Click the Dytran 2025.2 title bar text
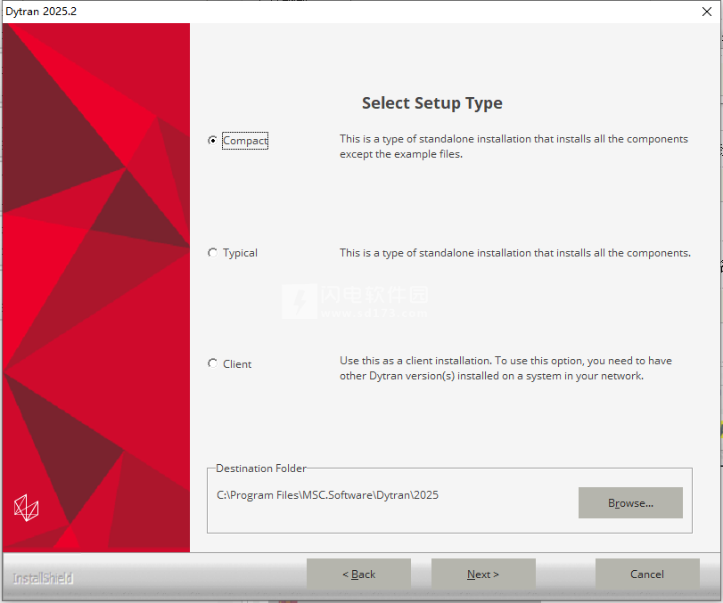 point(41,11)
